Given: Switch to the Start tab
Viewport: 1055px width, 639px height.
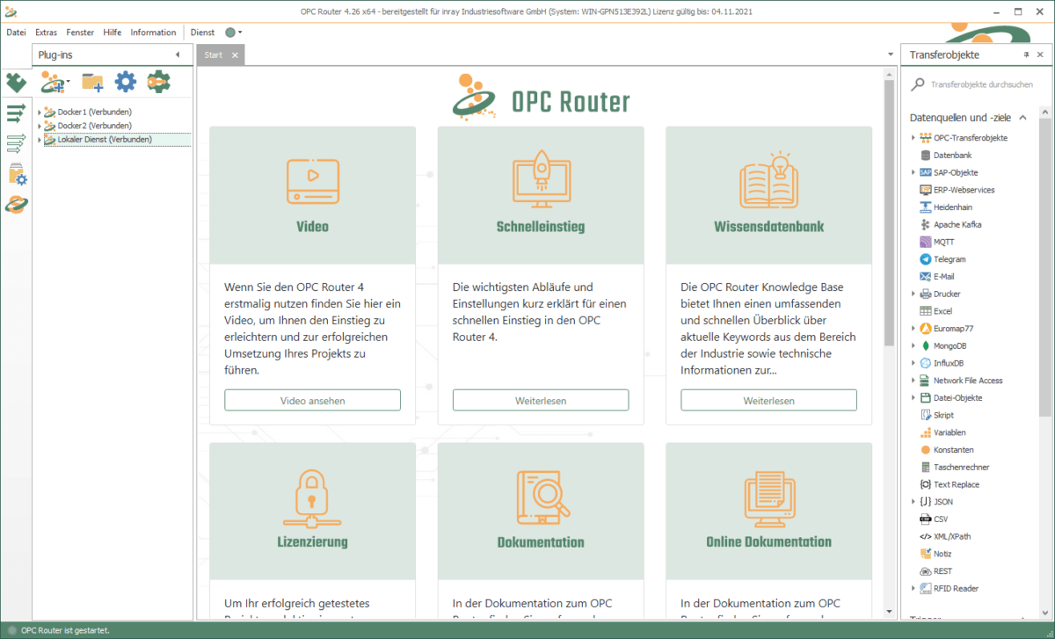Looking at the screenshot, I should 211,54.
